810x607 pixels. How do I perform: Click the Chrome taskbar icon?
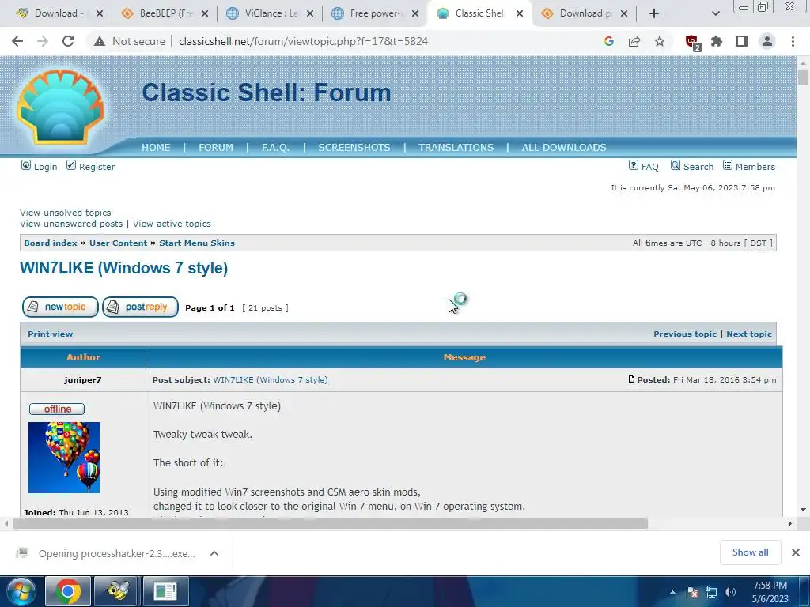[68, 591]
